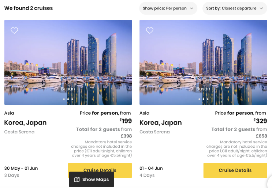Click the map icon on Show Maps
272x188 pixels.
(77, 180)
